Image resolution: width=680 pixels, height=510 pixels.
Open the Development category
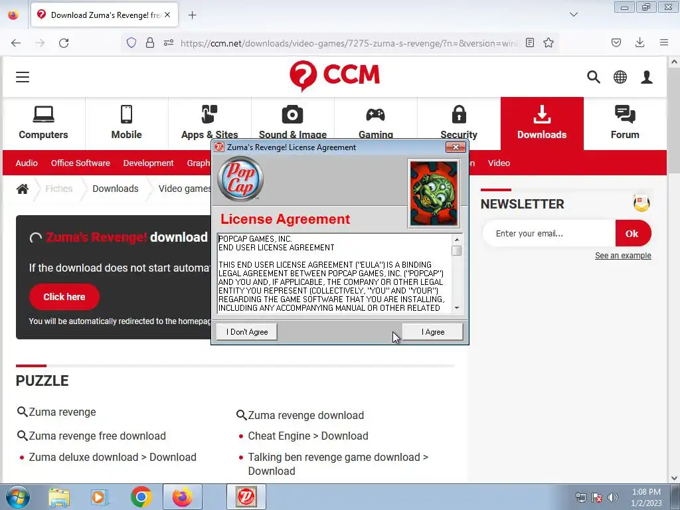click(148, 163)
